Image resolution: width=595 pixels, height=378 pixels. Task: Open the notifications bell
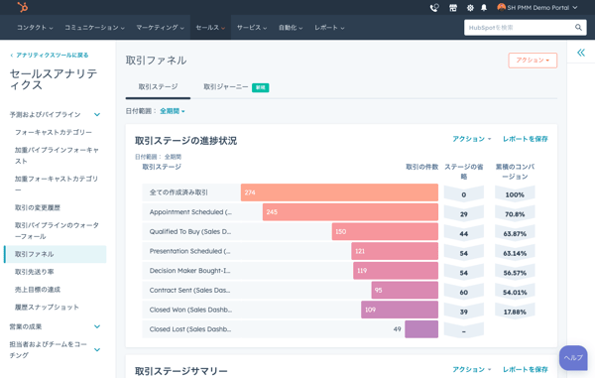click(484, 8)
